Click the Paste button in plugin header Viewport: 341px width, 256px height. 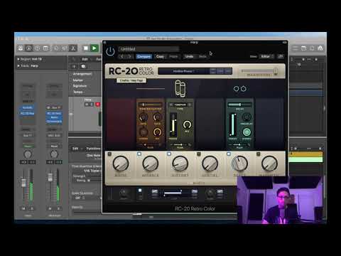[173, 56]
